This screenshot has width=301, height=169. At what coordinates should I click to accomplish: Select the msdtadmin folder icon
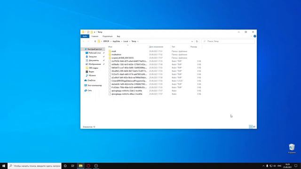(110, 54)
